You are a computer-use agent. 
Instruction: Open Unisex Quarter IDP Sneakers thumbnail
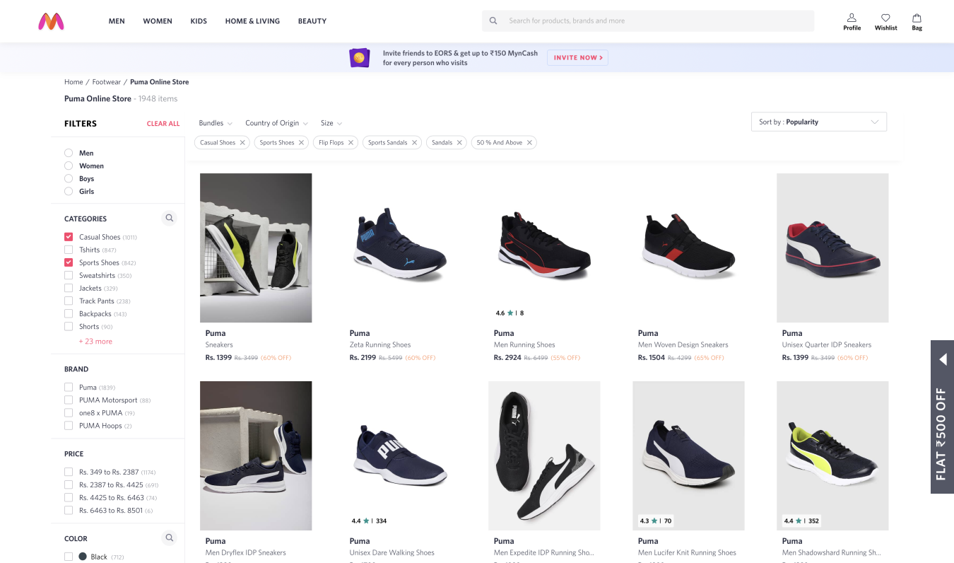pyautogui.click(x=832, y=248)
